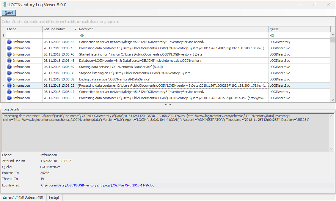The width and height of the screenshot is (336, 201).
Task: Click the Log Details scroll-up arrow
Action: click(x=332, y=116)
